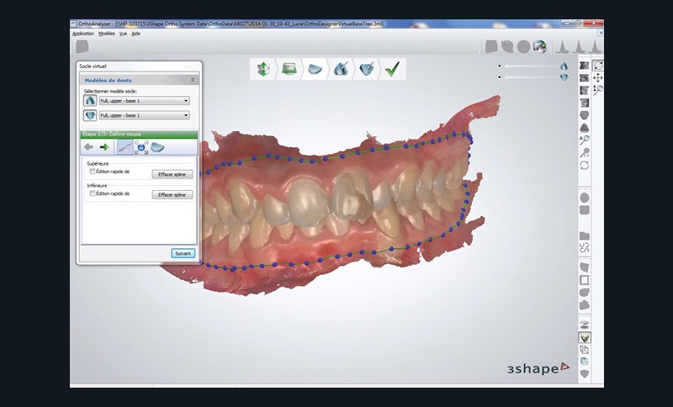The height and width of the screenshot is (407, 673).
Task: Click the green checkmark workflow step
Action: pyautogui.click(x=391, y=70)
